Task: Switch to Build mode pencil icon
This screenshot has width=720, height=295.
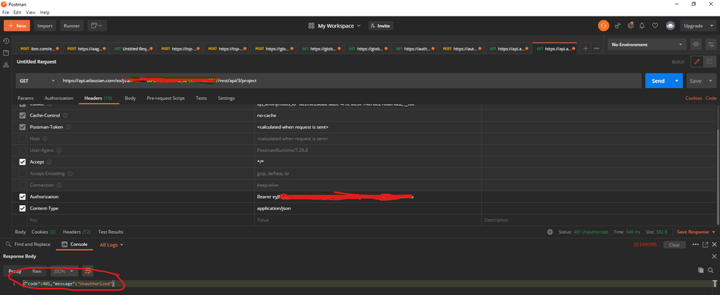Action: 697,61
